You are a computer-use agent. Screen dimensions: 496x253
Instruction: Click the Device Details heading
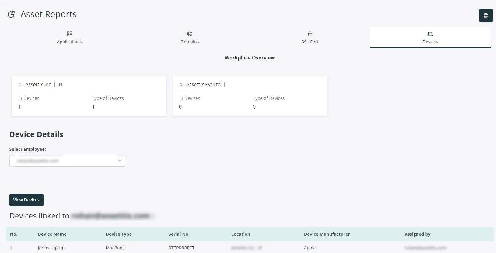36,134
